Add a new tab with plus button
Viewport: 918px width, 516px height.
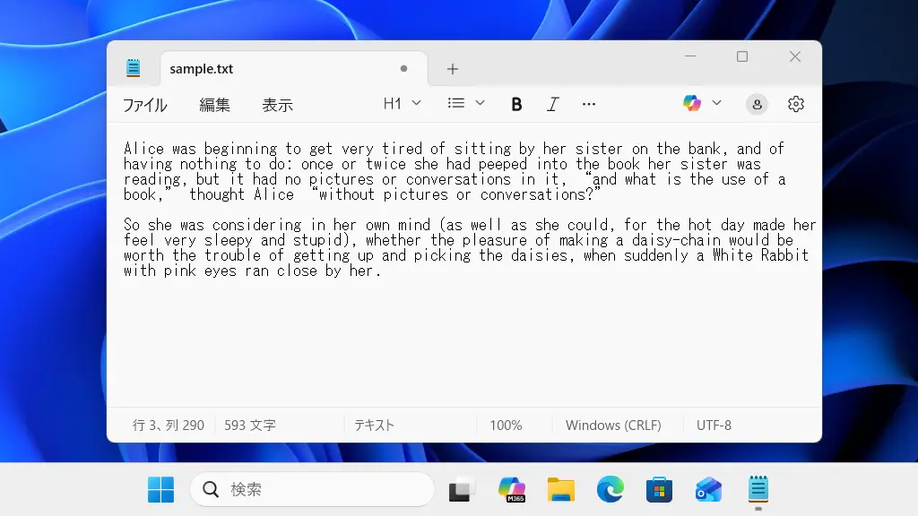click(x=453, y=69)
